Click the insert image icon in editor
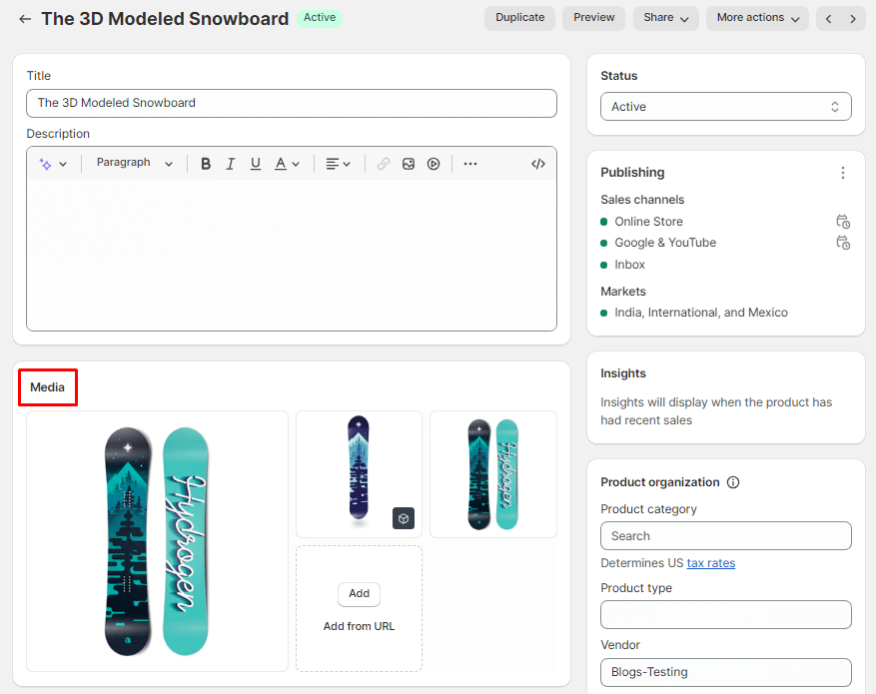 tap(409, 164)
